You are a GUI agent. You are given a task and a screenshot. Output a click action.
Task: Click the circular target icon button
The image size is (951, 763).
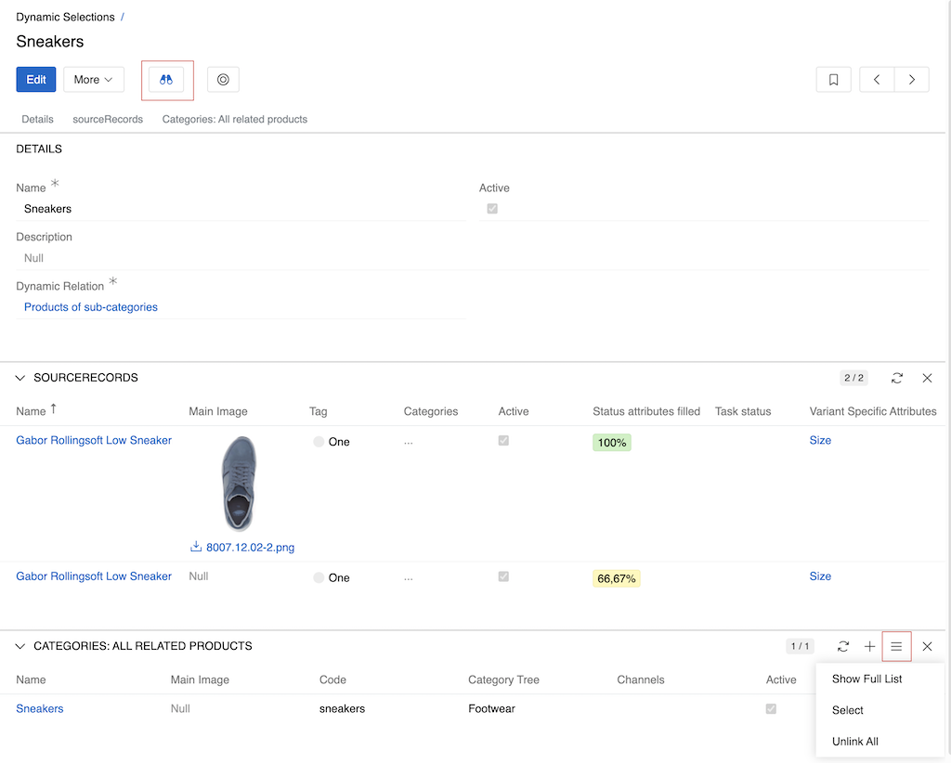pyautogui.click(x=223, y=80)
